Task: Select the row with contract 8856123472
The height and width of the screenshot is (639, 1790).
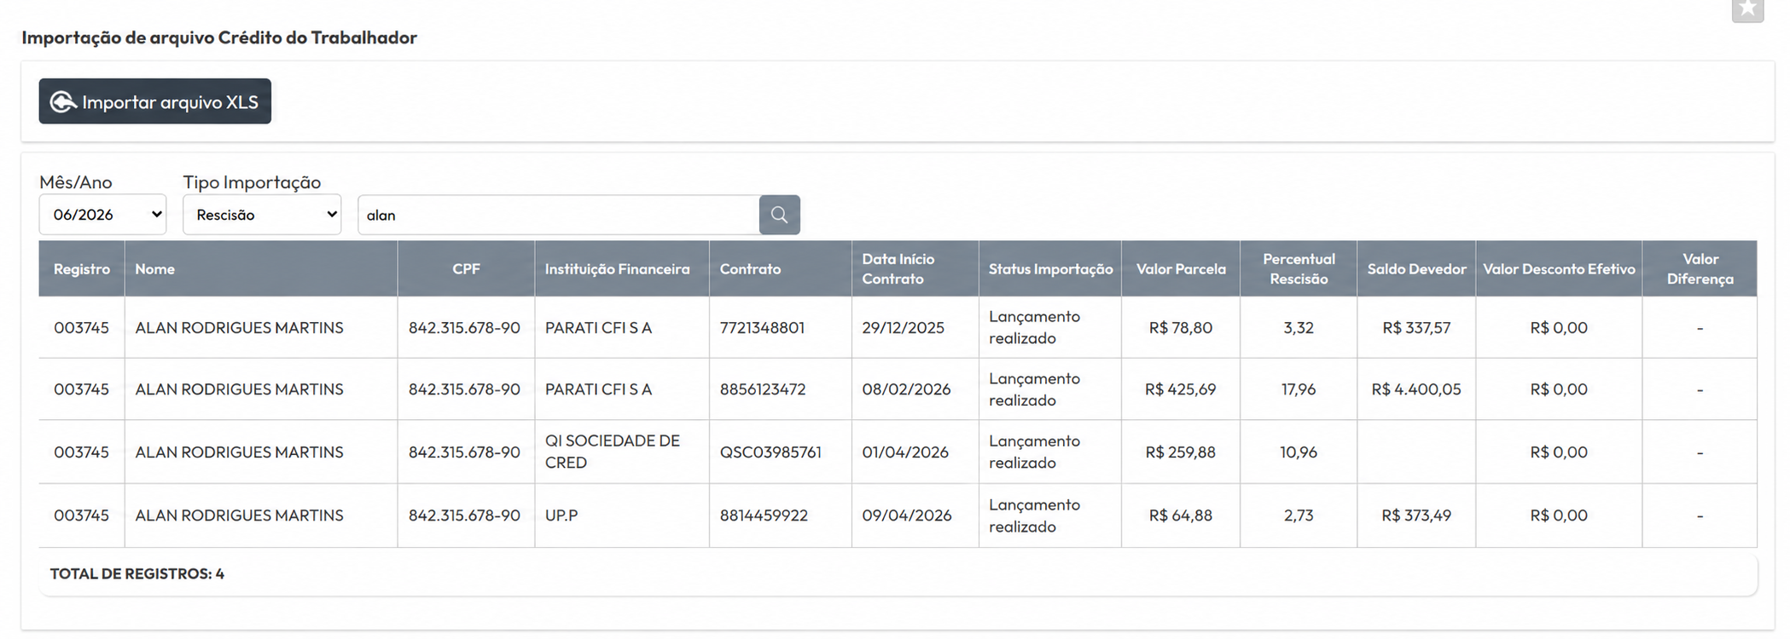Action: [x=898, y=389]
